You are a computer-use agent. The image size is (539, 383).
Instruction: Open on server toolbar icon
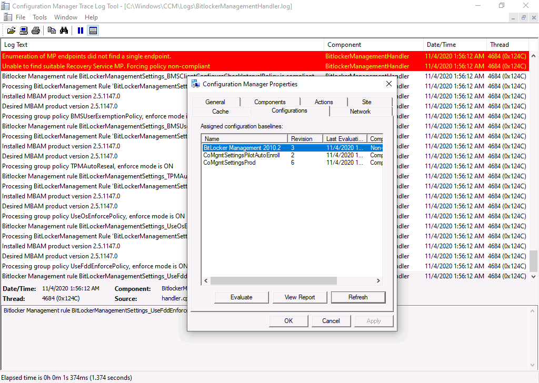coord(24,31)
